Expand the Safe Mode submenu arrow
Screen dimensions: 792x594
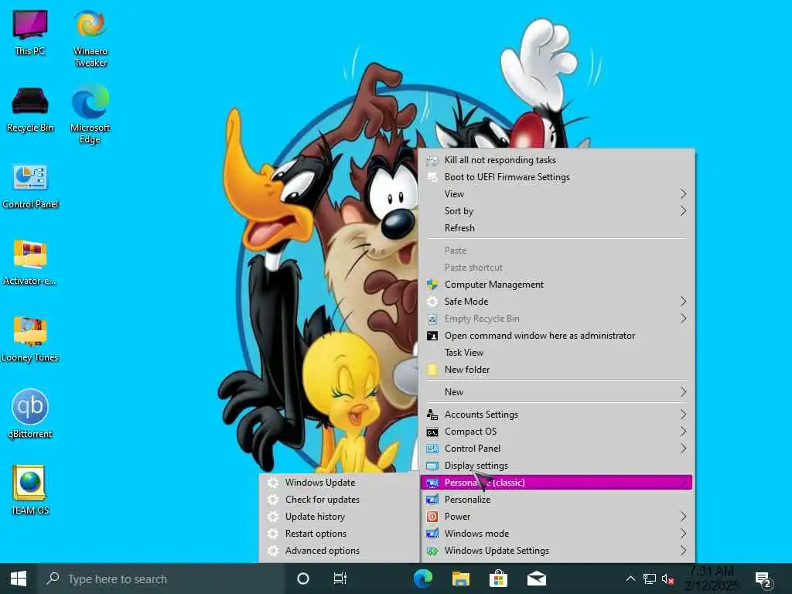point(683,302)
